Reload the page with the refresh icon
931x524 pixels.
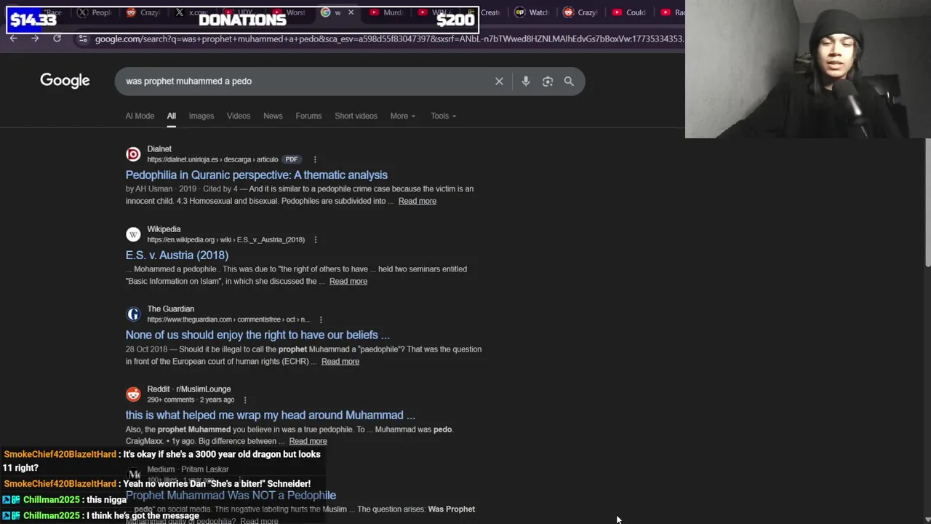(x=57, y=39)
